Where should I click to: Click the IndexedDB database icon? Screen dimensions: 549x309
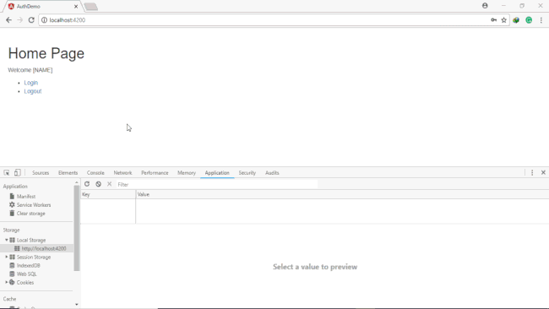tap(12, 265)
